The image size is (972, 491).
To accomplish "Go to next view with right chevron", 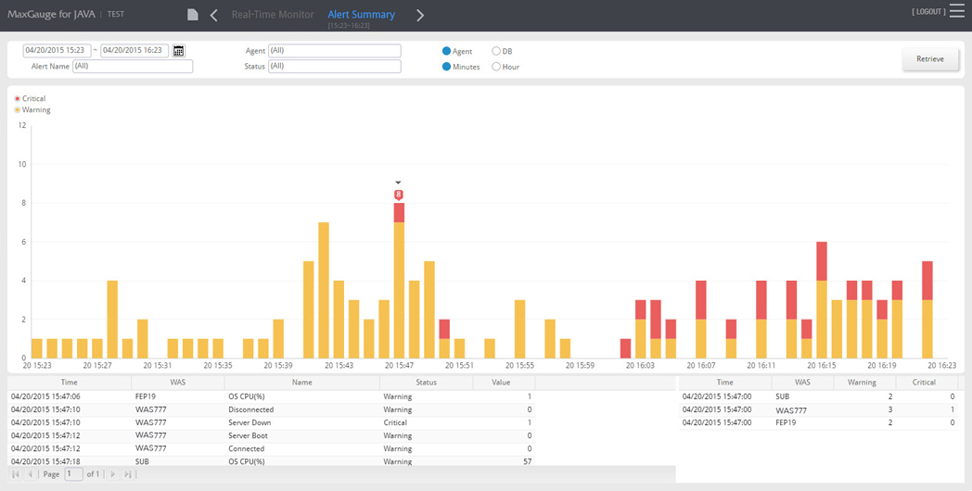I will (420, 15).
